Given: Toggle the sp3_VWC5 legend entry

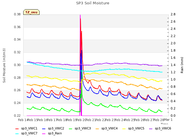Looking at the screenshot, I should [x=133, y=129].
